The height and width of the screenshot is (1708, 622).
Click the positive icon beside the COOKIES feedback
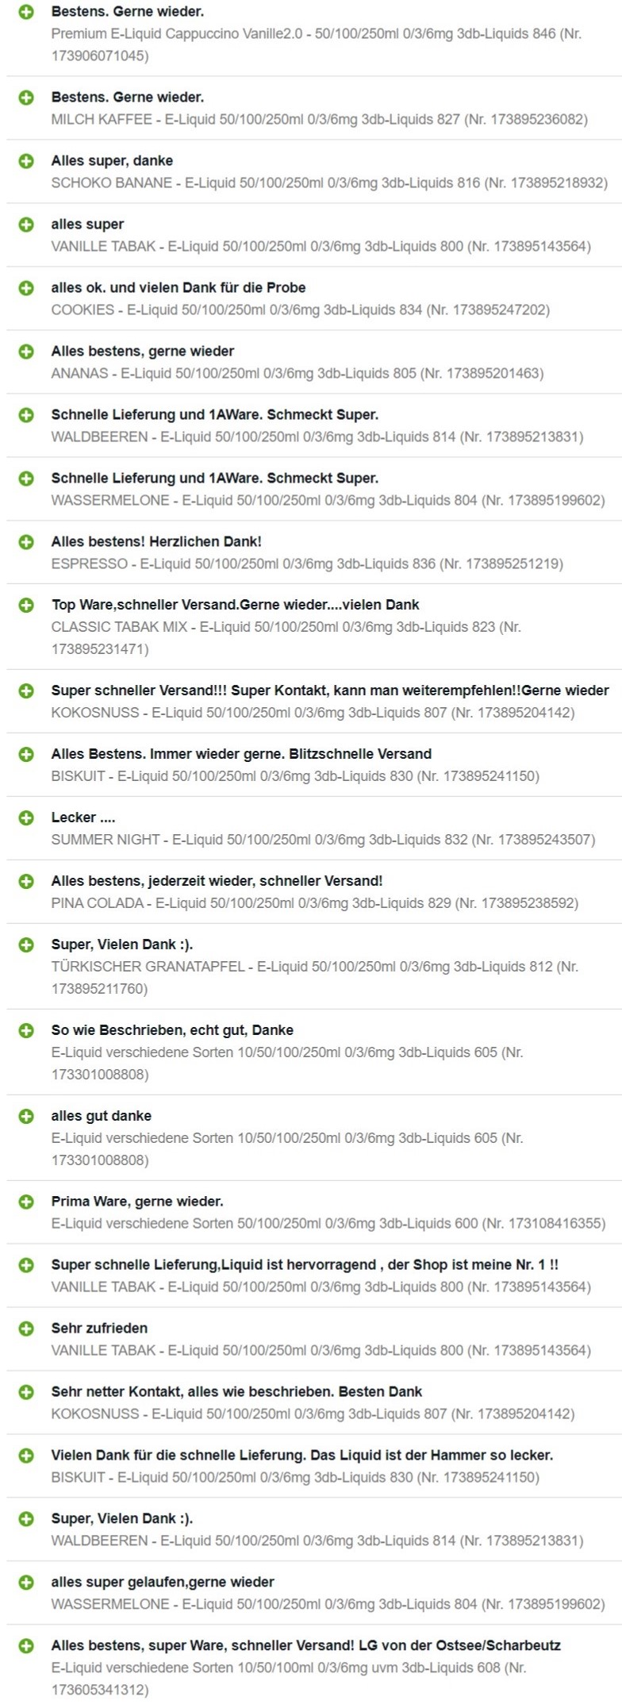26,288
